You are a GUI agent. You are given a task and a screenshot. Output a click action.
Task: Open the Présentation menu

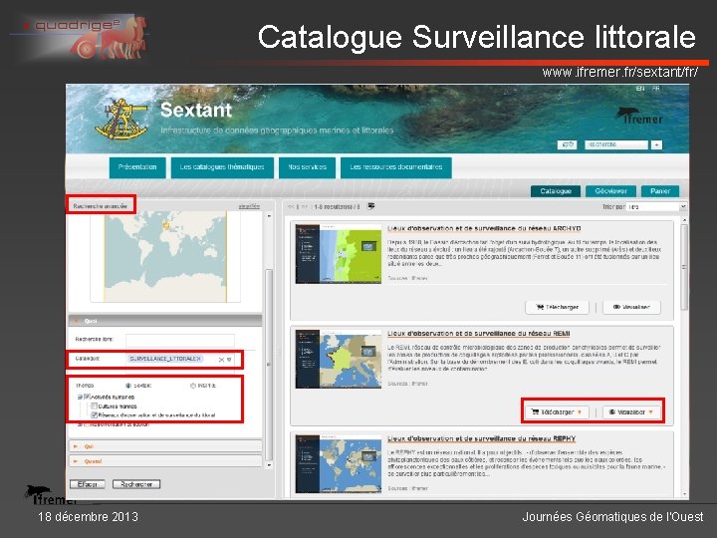(x=137, y=167)
